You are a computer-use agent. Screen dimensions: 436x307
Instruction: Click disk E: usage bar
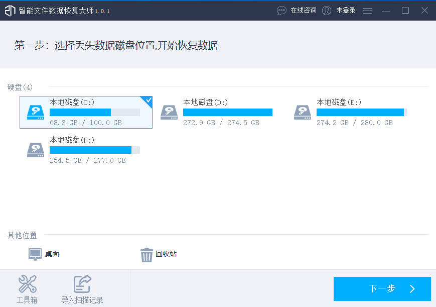pos(362,112)
